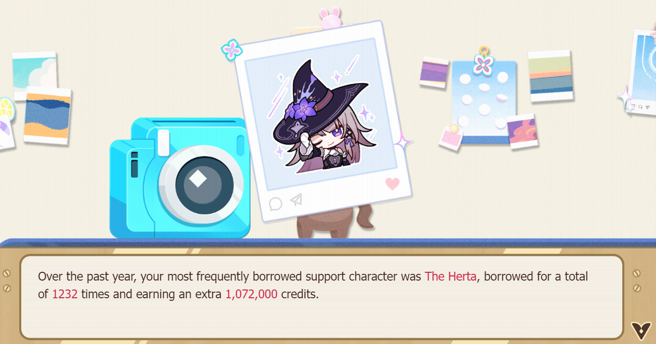This screenshot has height=344, width=656.
Task: Click the 1,072,000 credits figure
Action: [251, 294]
